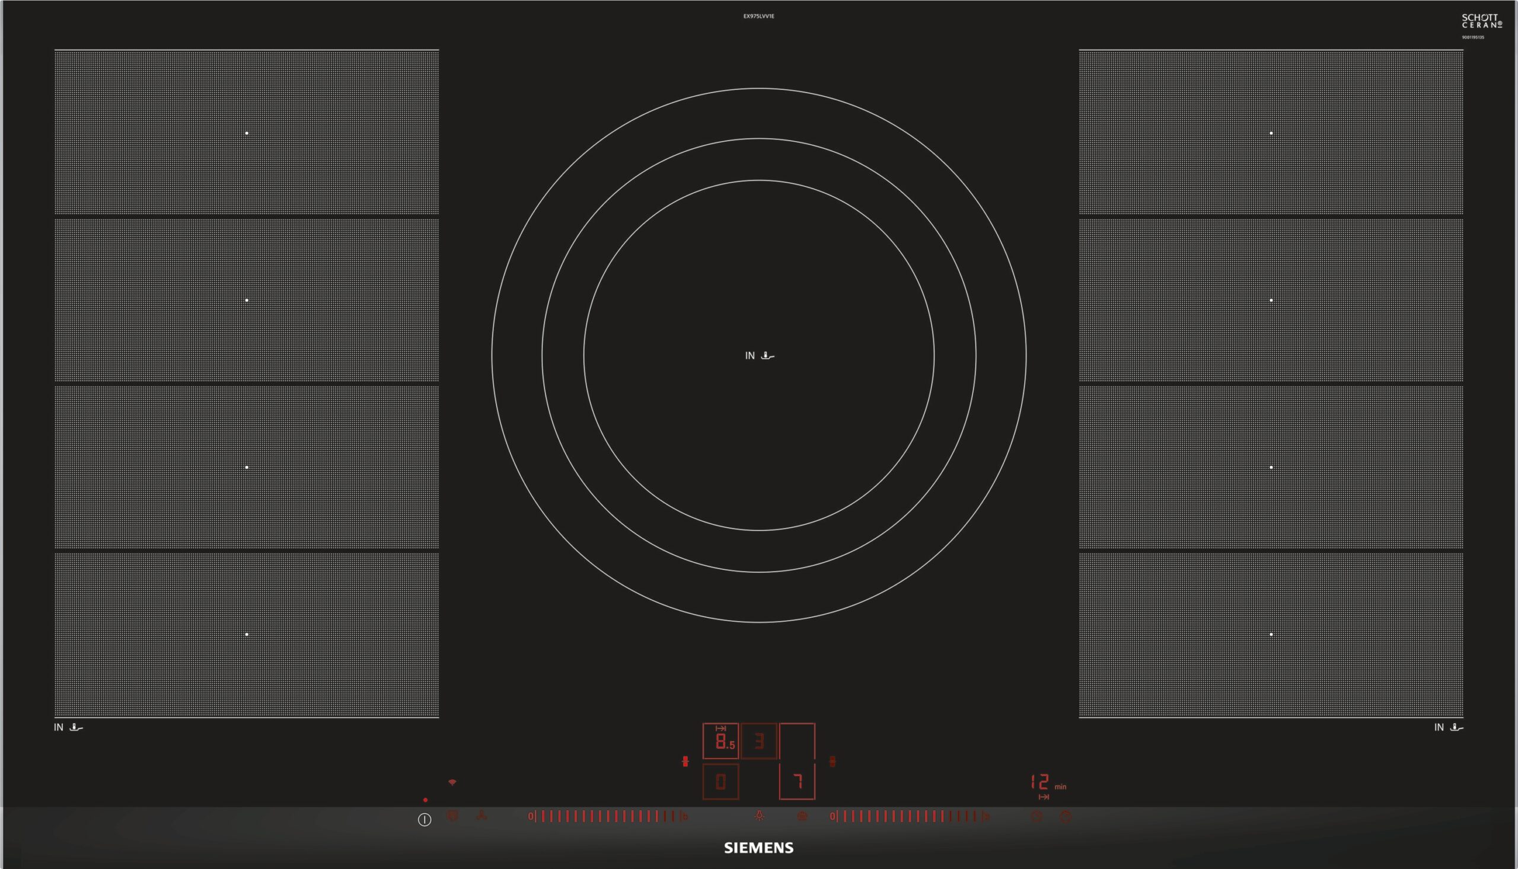The height and width of the screenshot is (869, 1518).
Task: Tap the Wi-Fi Home Connect indicator
Action: (x=452, y=782)
